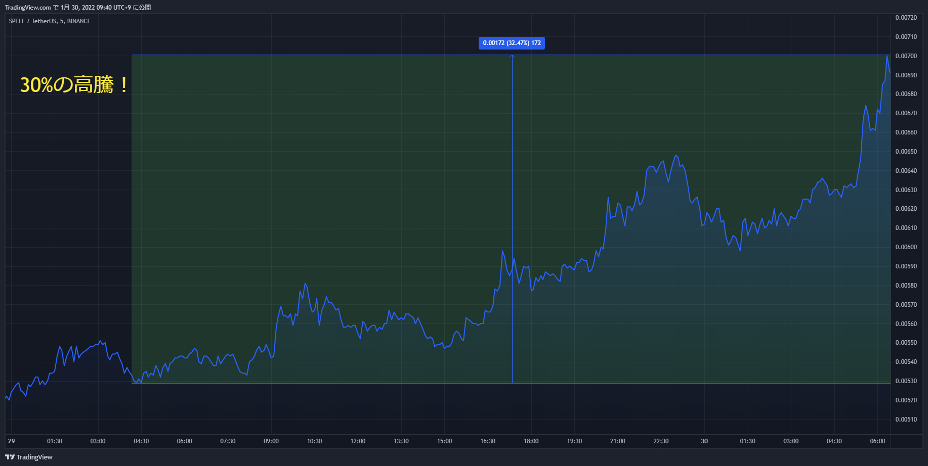928x466 pixels.
Task: Click price label 0.00700 on price axis
Action: (x=906, y=56)
